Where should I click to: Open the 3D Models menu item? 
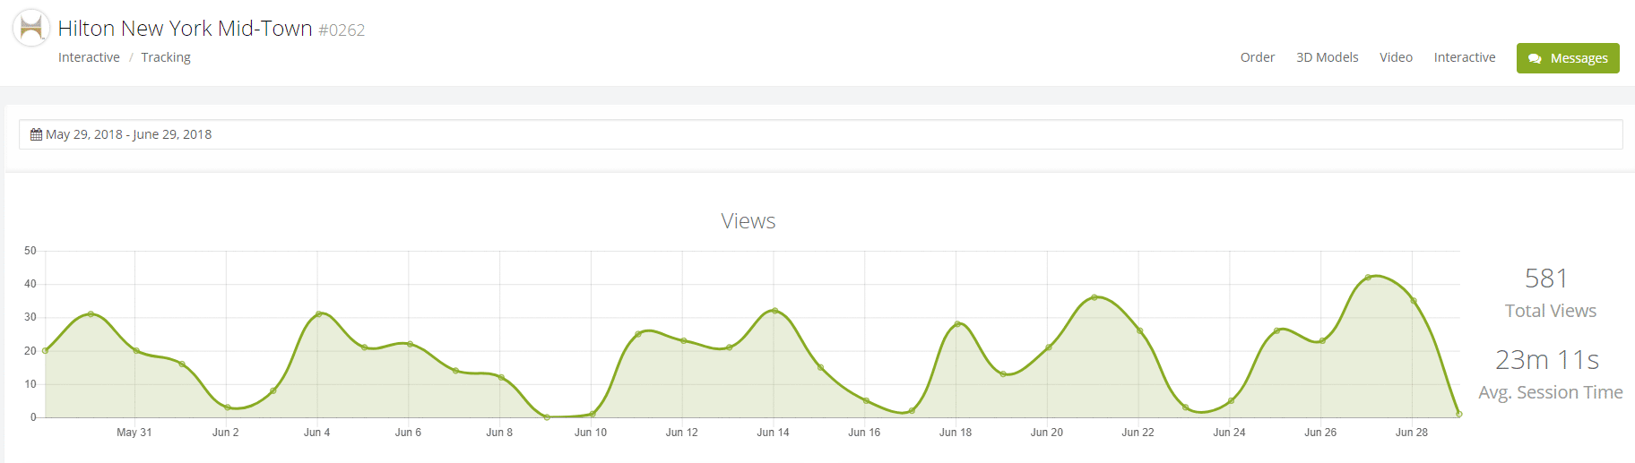click(x=1328, y=57)
